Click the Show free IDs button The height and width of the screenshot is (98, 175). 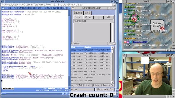[x=104, y=90]
